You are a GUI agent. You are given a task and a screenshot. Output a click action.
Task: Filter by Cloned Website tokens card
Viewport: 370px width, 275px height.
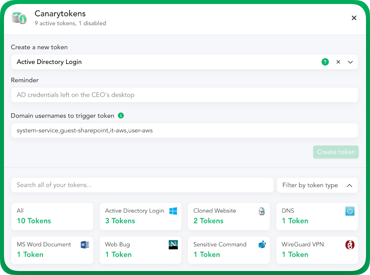point(229,217)
